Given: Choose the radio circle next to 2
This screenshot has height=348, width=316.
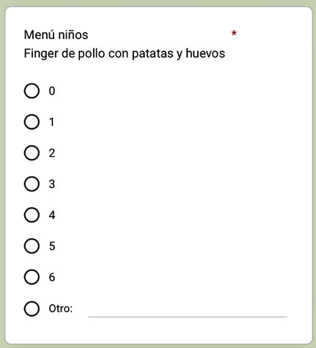Looking at the screenshot, I should click(x=32, y=153).
